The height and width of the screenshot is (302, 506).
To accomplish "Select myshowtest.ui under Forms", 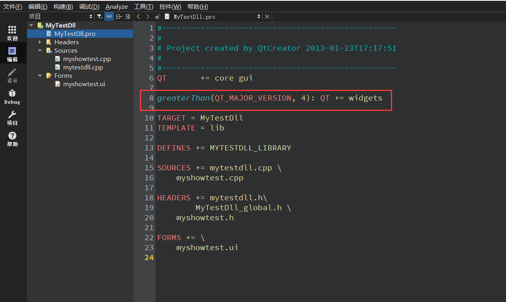I will pos(84,84).
